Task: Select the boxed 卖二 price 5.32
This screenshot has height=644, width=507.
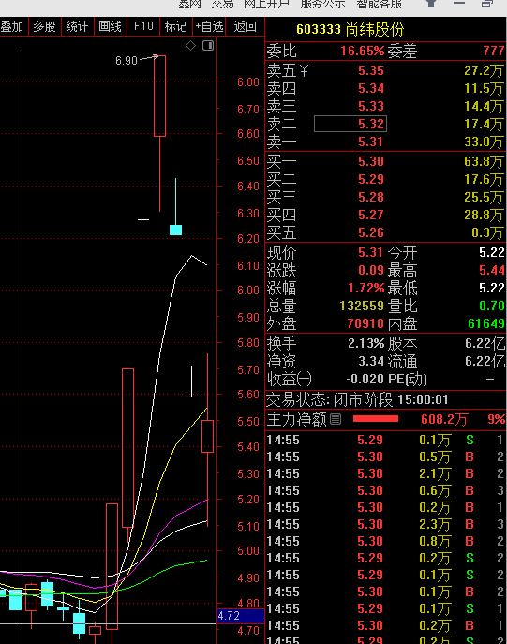Action: [350, 124]
